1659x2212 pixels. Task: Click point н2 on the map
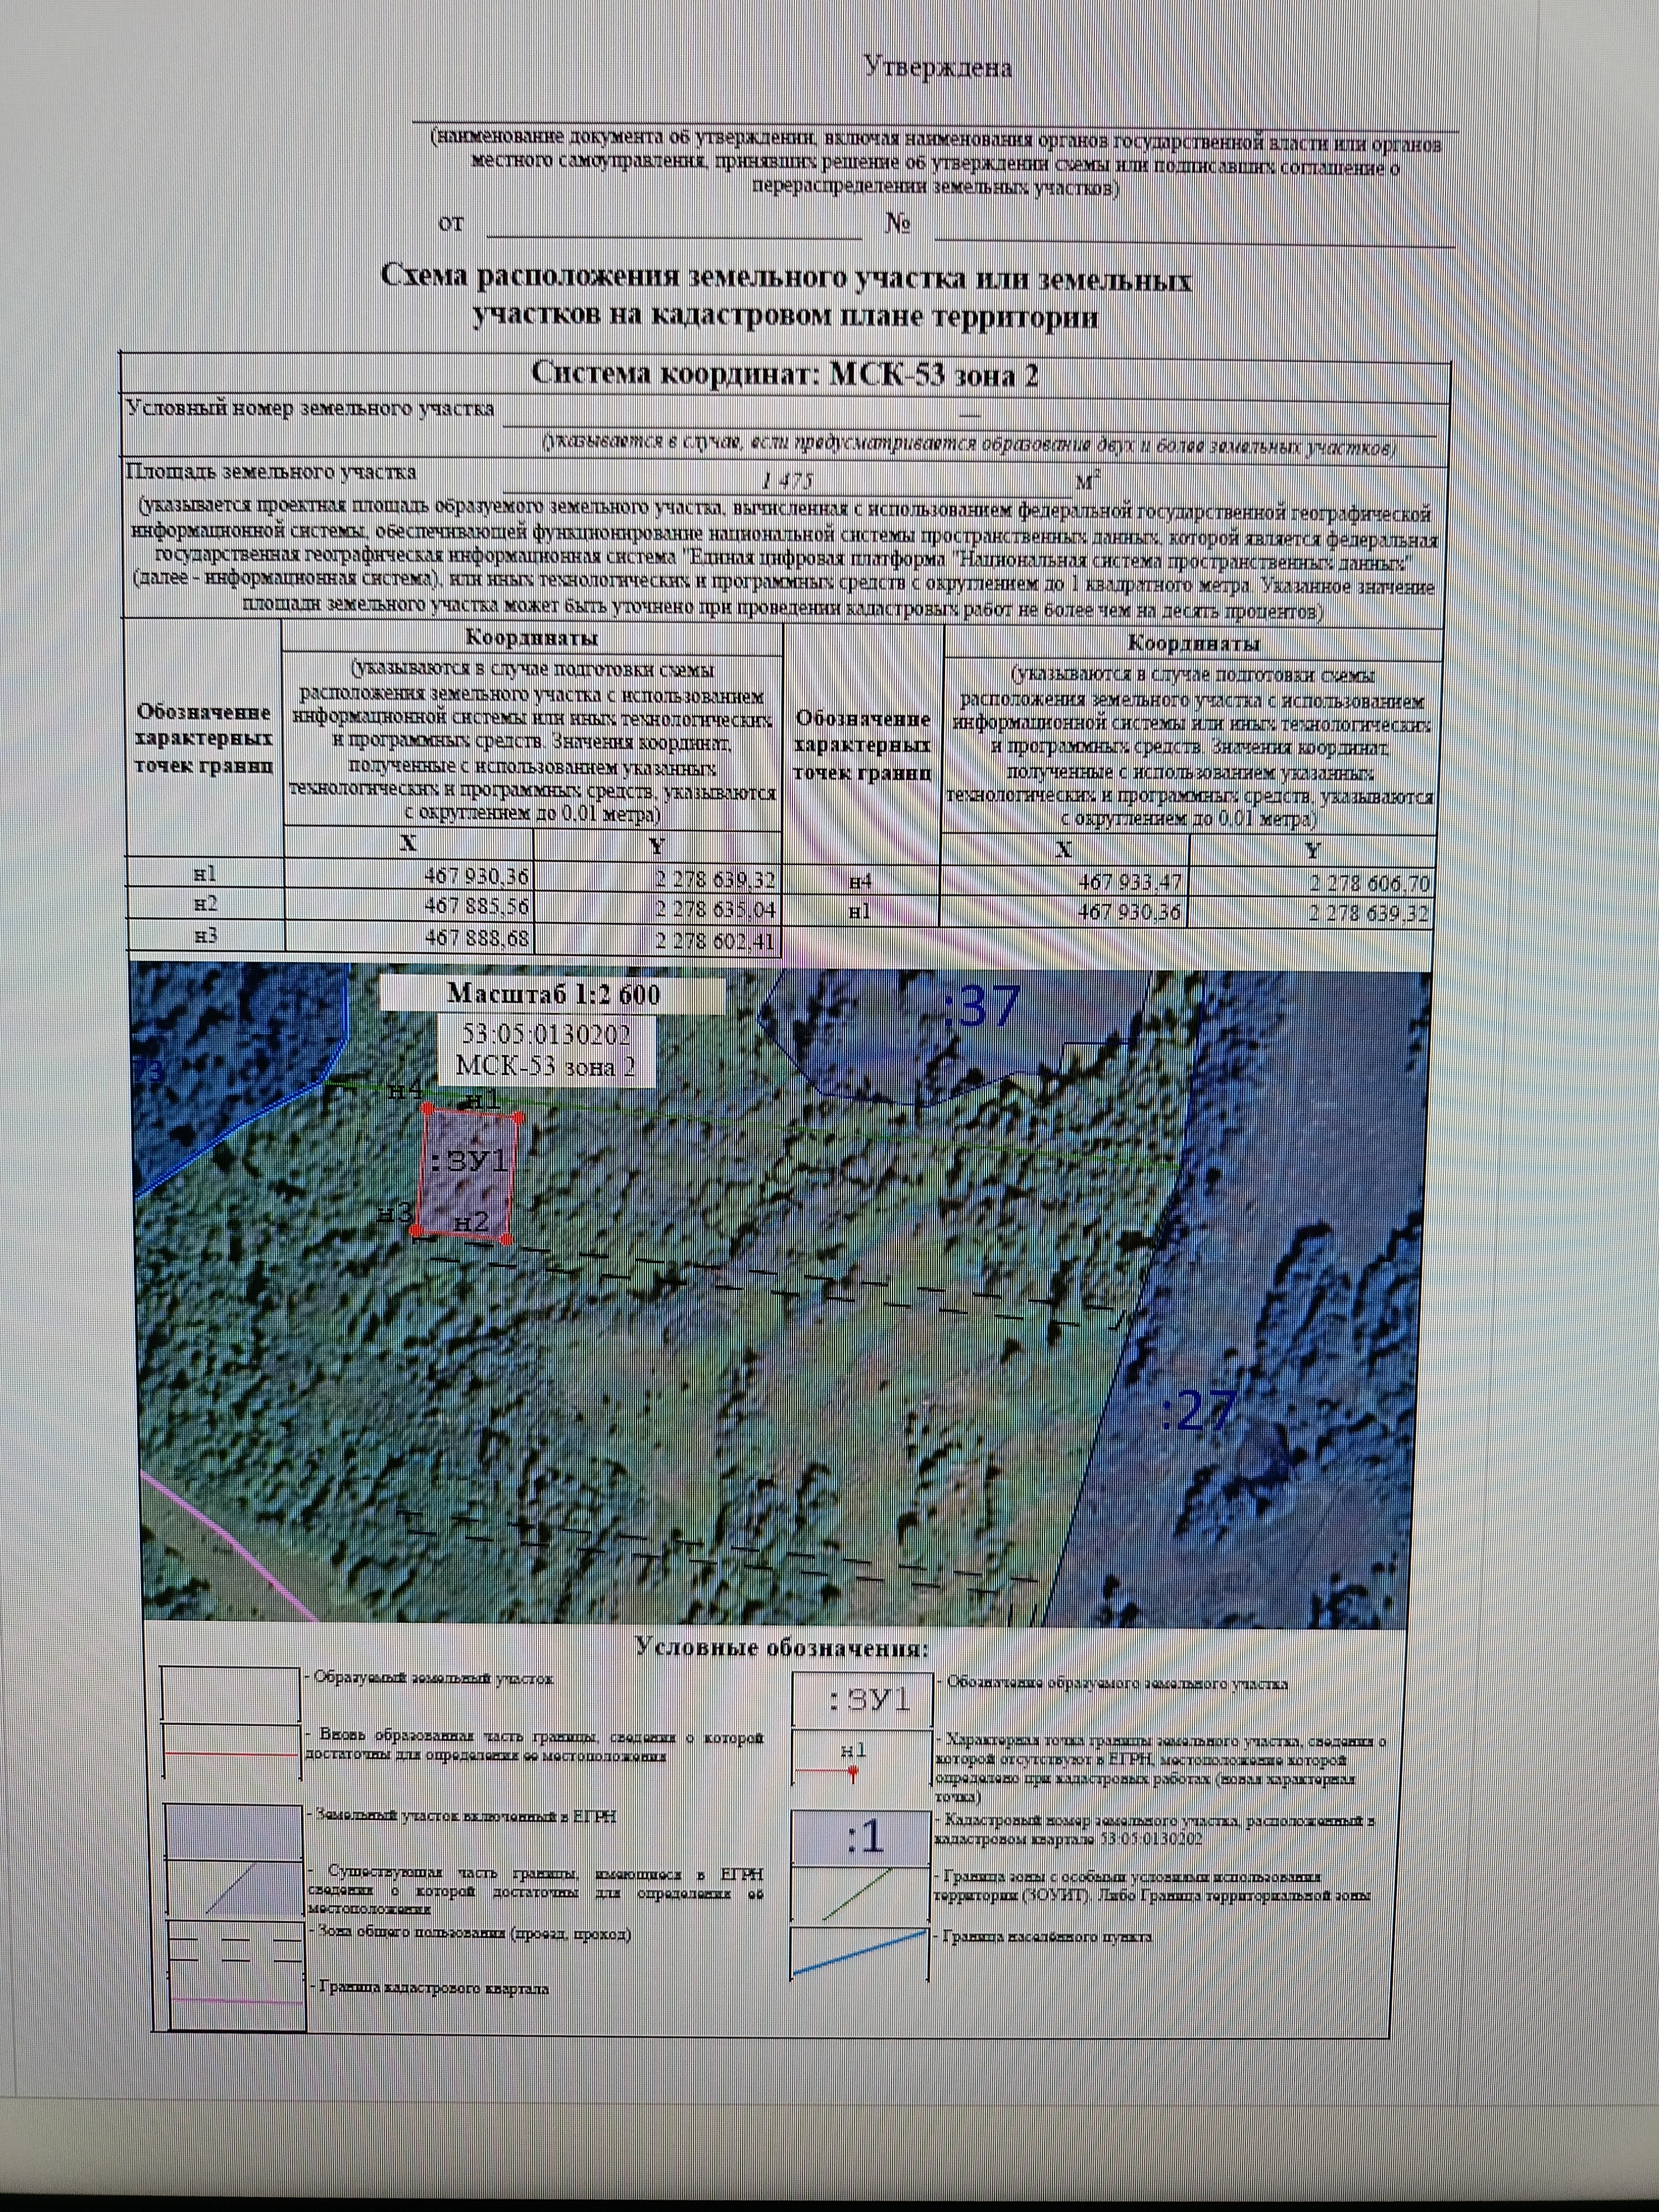click(507, 1239)
